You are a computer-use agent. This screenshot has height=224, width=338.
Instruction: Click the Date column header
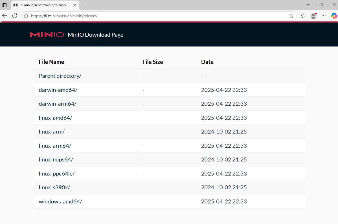207,62
